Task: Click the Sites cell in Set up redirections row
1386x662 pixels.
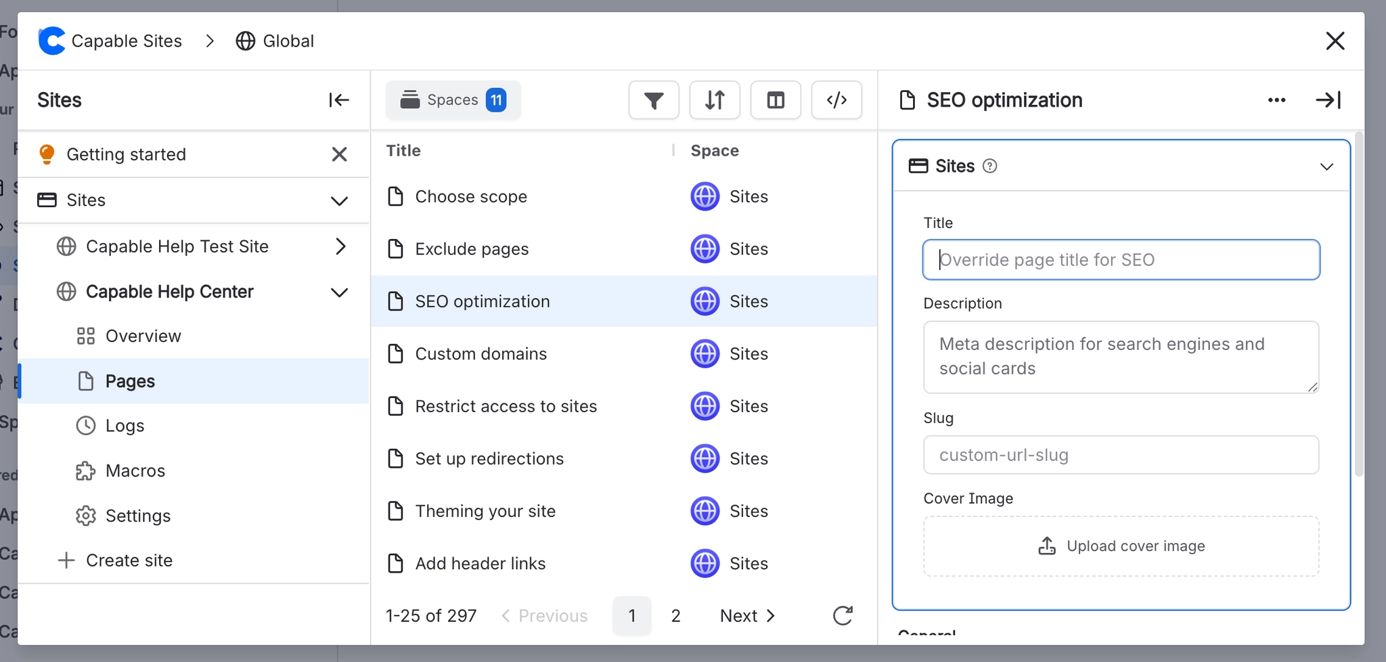Action: pos(730,458)
